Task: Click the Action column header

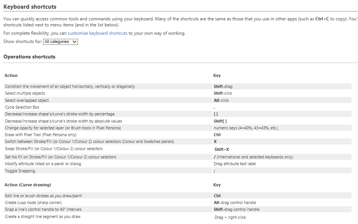Action: pyautogui.click(x=11, y=75)
